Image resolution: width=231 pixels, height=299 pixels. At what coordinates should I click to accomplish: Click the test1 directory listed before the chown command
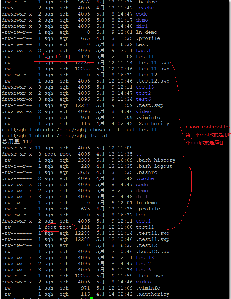pos(143,51)
